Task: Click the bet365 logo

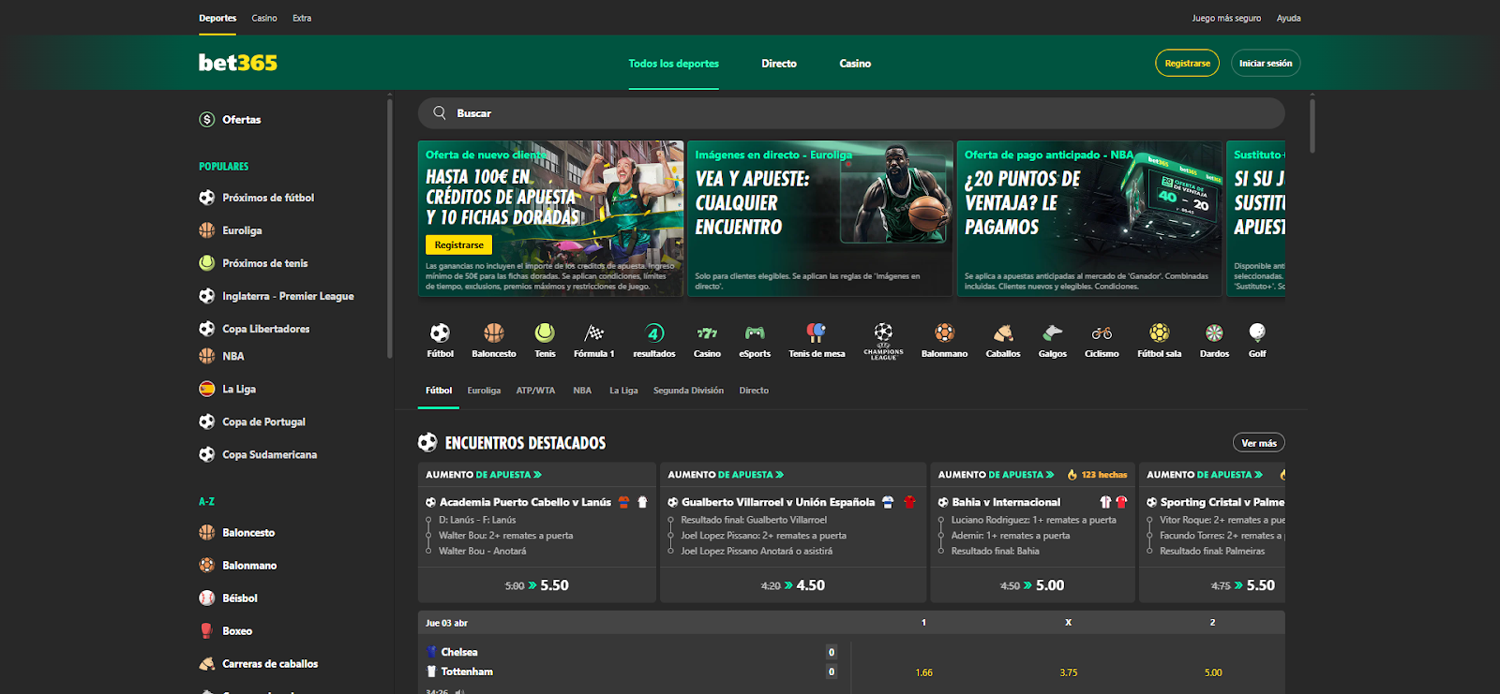Action: [x=238, y=63]
